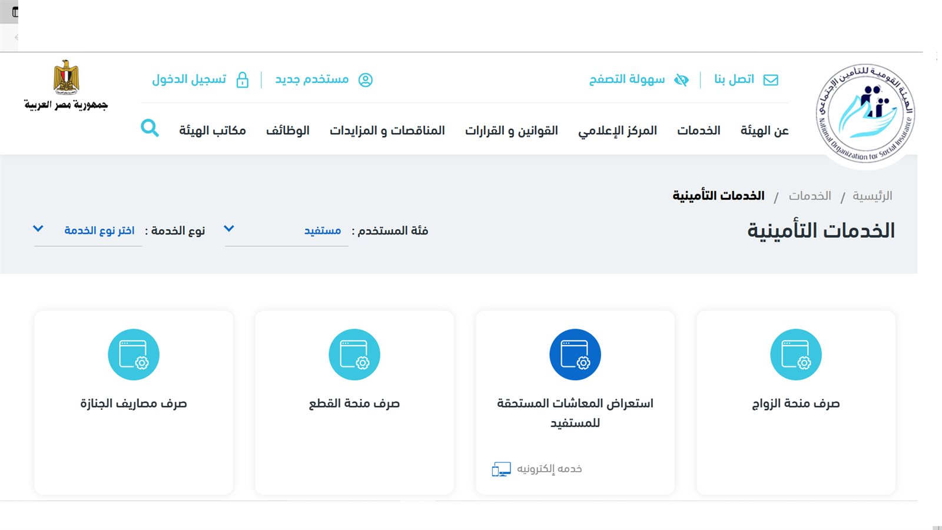Image resolution: width=942 pixels, height=530 pixels.
Task: Click the electronic service screen icon under pension card
Action: (x=502, y=468)
